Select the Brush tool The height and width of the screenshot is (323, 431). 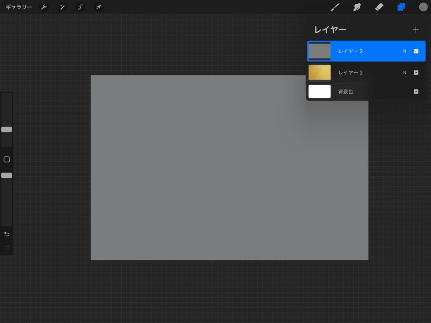tap(335, 7)
